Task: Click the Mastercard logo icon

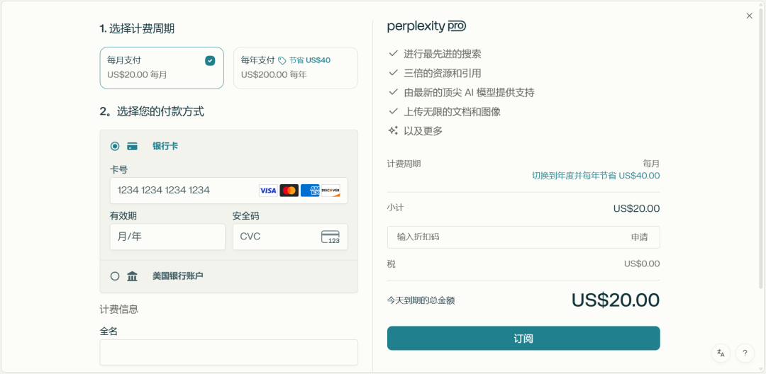Action: (x=289, y=191)
